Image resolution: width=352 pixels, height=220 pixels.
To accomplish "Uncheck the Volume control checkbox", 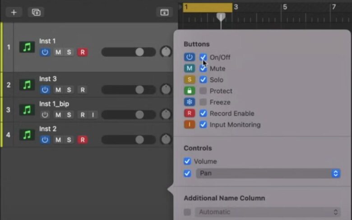I will [x=187, y=161].
